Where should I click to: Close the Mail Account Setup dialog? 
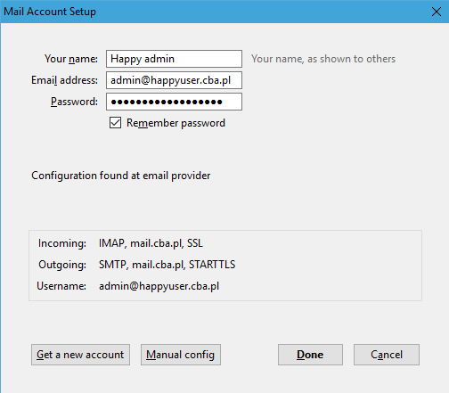point(437,12)
